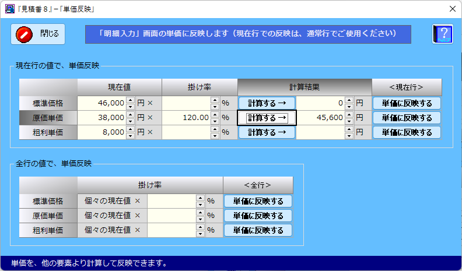Close the 単価反映 window with X

(x=452, y=9)
